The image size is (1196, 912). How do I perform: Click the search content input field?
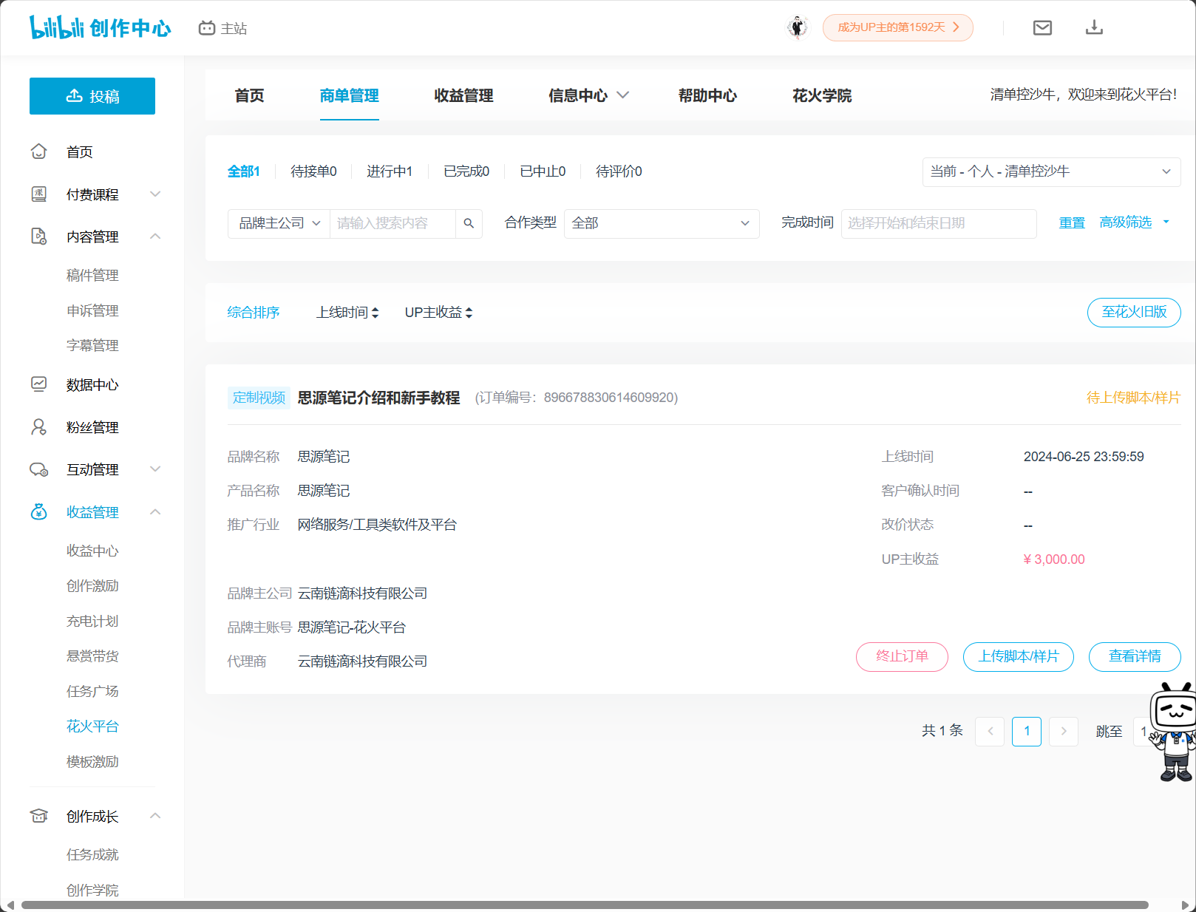(x=393, y=223)
